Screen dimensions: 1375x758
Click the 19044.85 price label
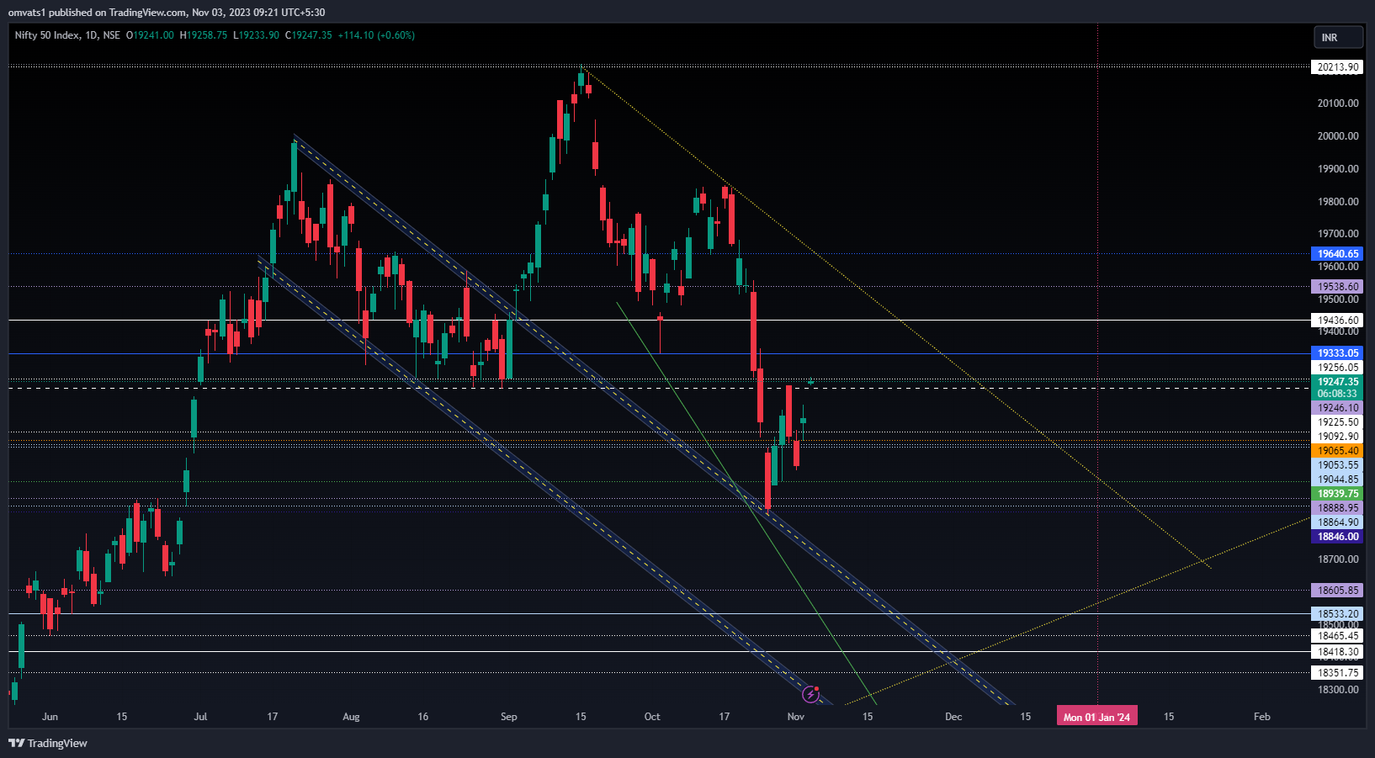click(x=1337, y=480)
